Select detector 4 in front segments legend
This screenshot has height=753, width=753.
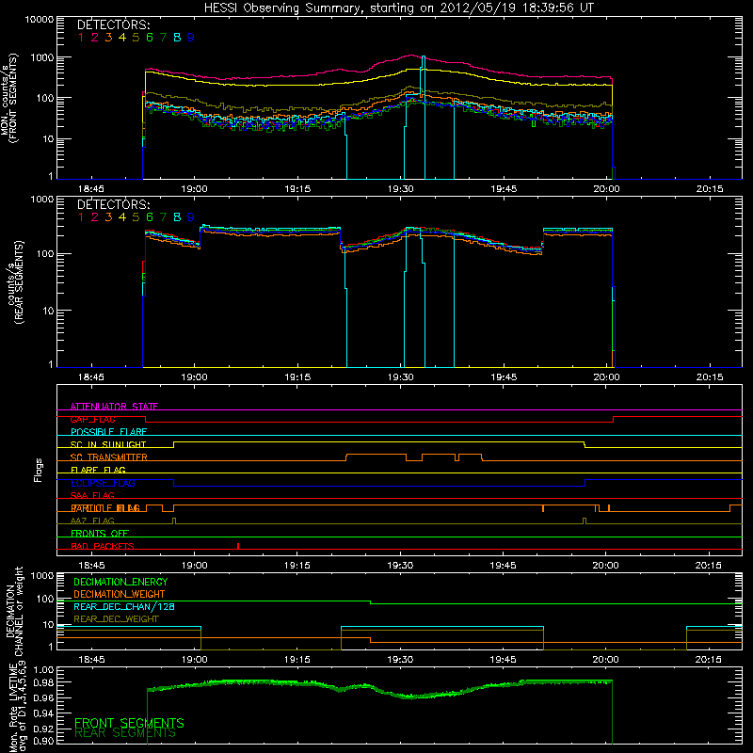(122, 37)
